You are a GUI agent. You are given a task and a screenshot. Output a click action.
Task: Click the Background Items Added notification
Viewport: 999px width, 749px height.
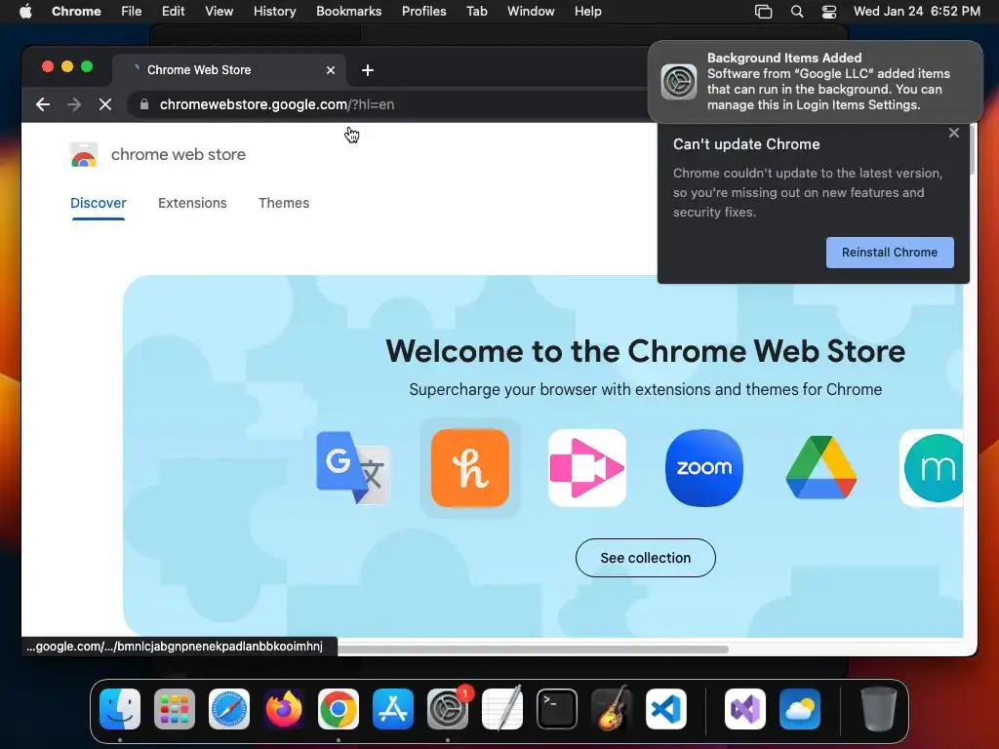816,82
